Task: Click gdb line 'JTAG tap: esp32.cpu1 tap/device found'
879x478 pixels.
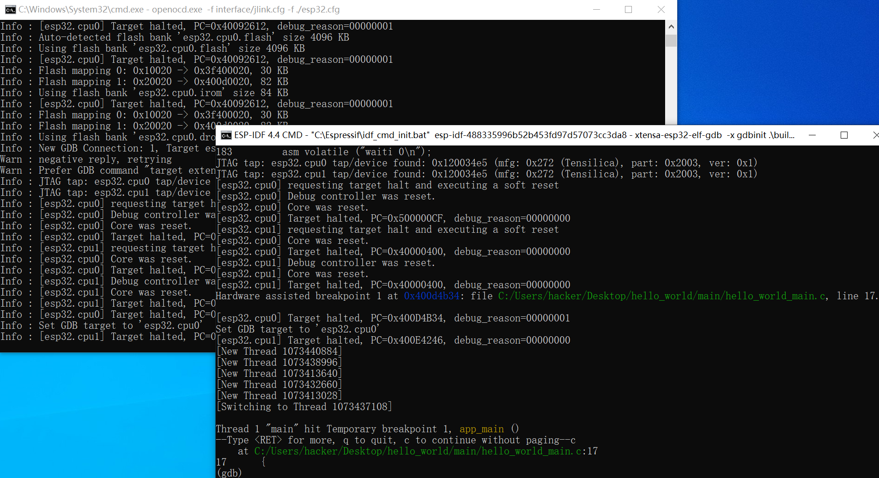Action: pyautogui.click(x=487, y=174)
